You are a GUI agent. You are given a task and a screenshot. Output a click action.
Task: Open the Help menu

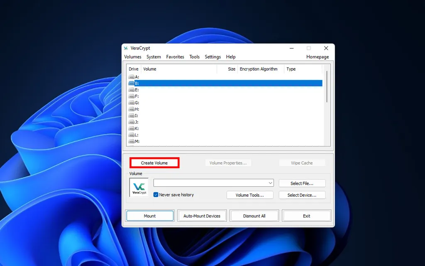(231, 57)
